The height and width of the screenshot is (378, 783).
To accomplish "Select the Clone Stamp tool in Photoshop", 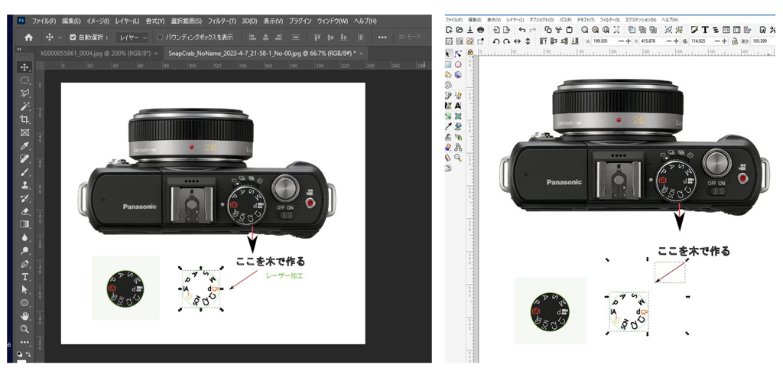I will tap(24, 185).
